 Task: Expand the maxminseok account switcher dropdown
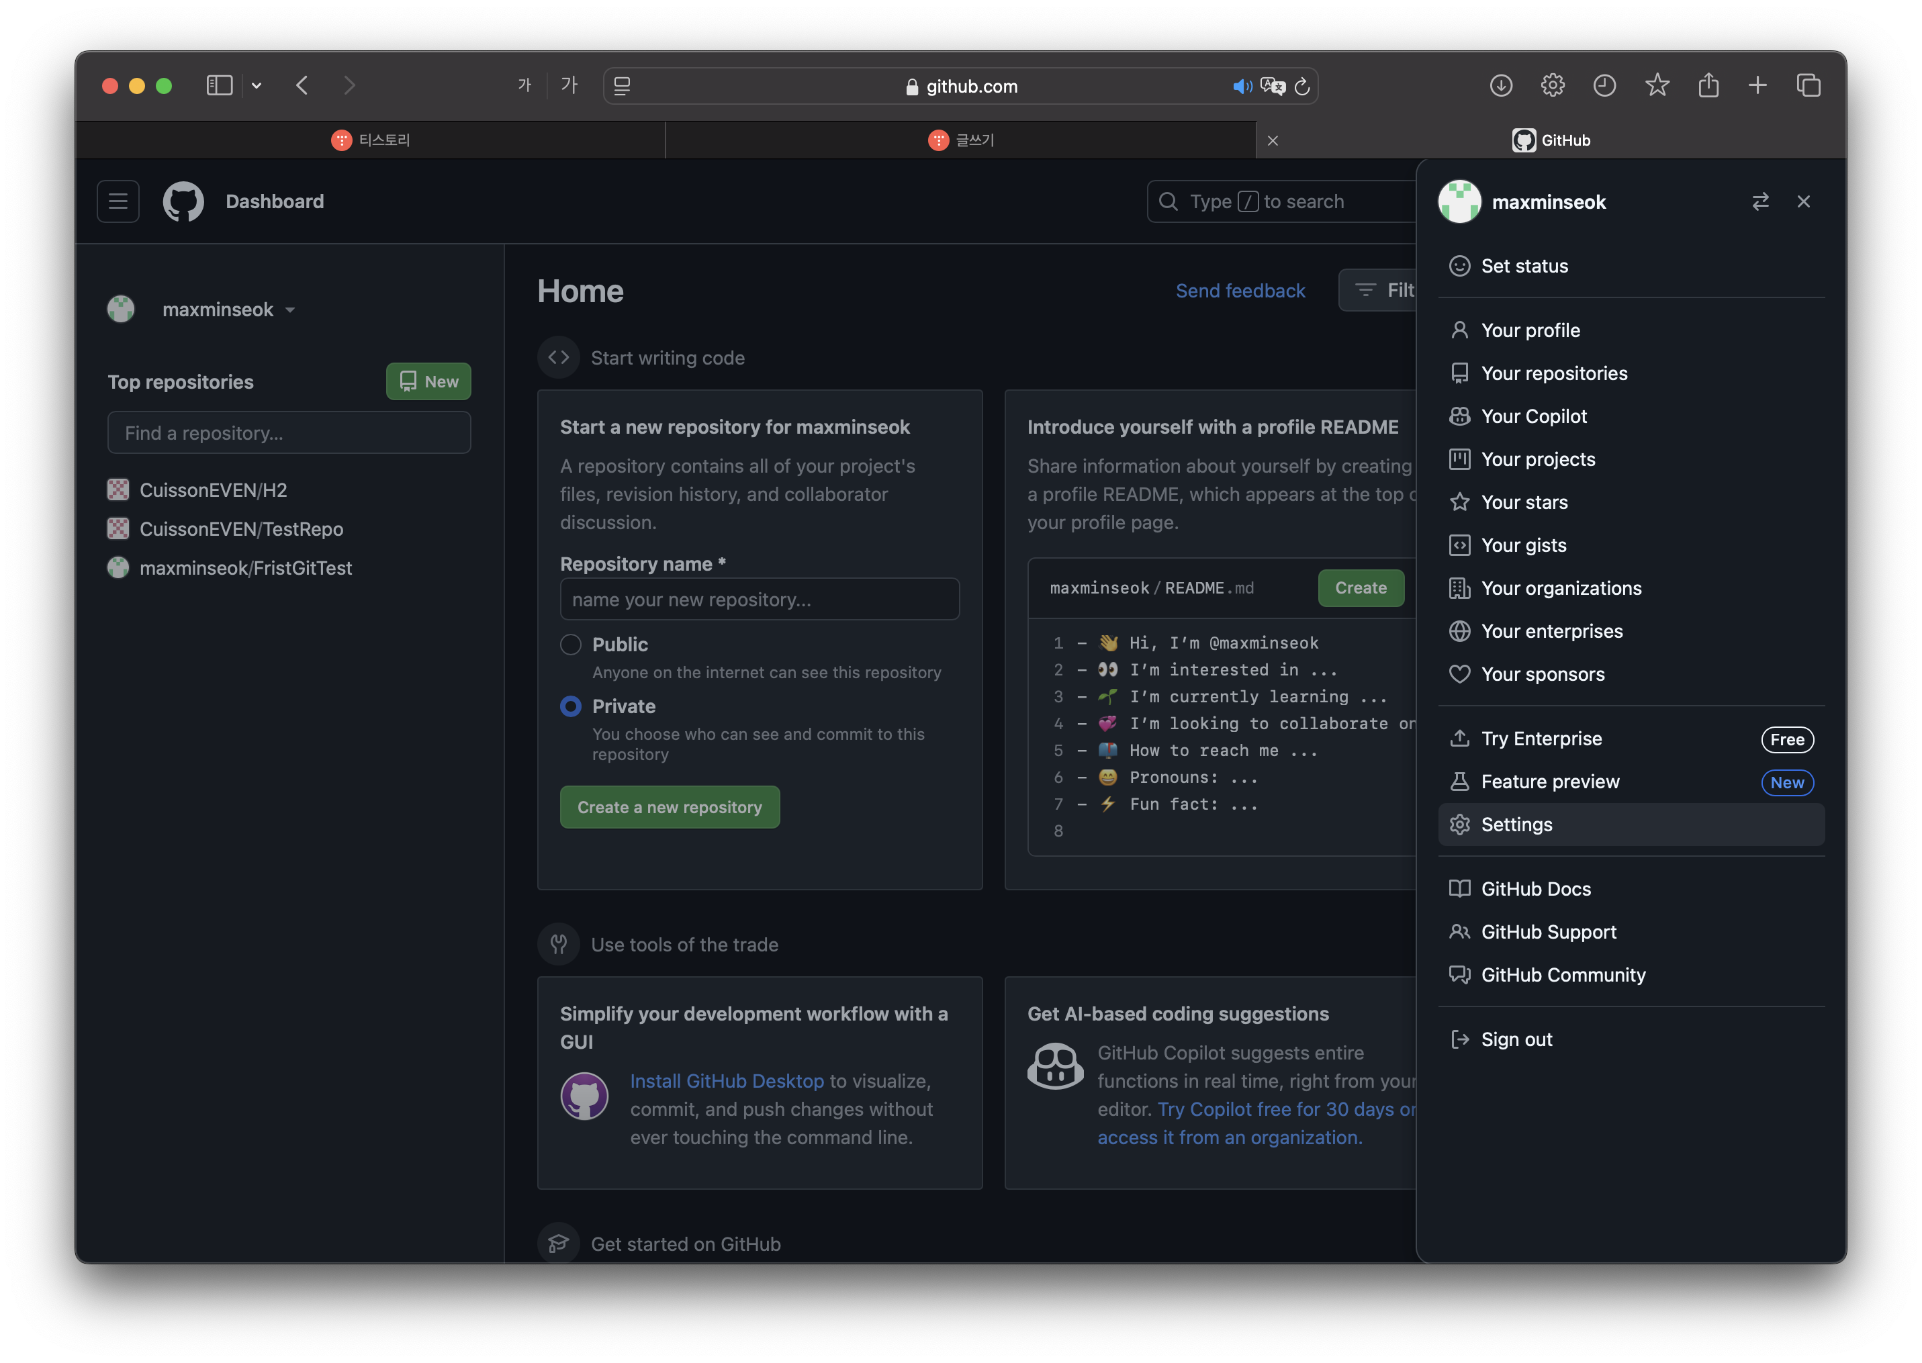[228, 310]
